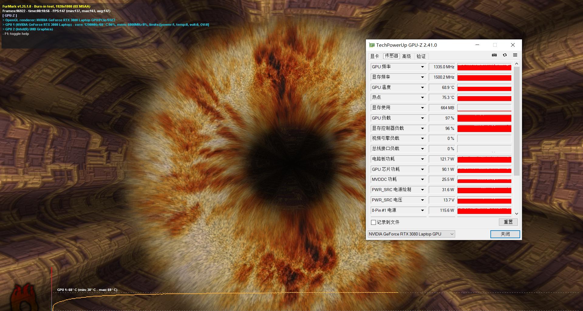Click the GPU 温度 red history graph
This screenshot has height=311, width=583.
pos(484,87)
